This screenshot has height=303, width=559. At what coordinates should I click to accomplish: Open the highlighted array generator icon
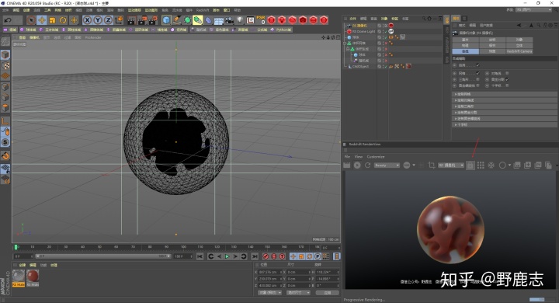197,20
